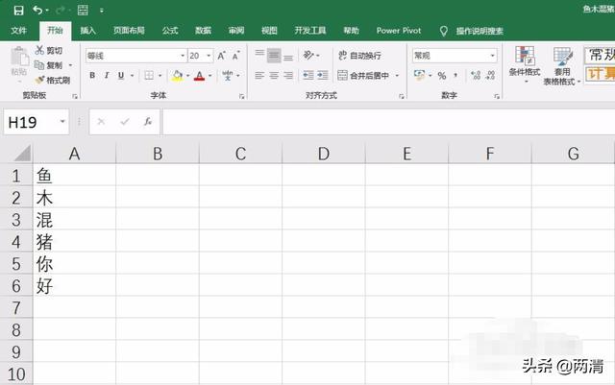Click the Undo arrow in title bar
Viewport: 615px width, 385px height.
pyautogui.click(x=37, y=10)
